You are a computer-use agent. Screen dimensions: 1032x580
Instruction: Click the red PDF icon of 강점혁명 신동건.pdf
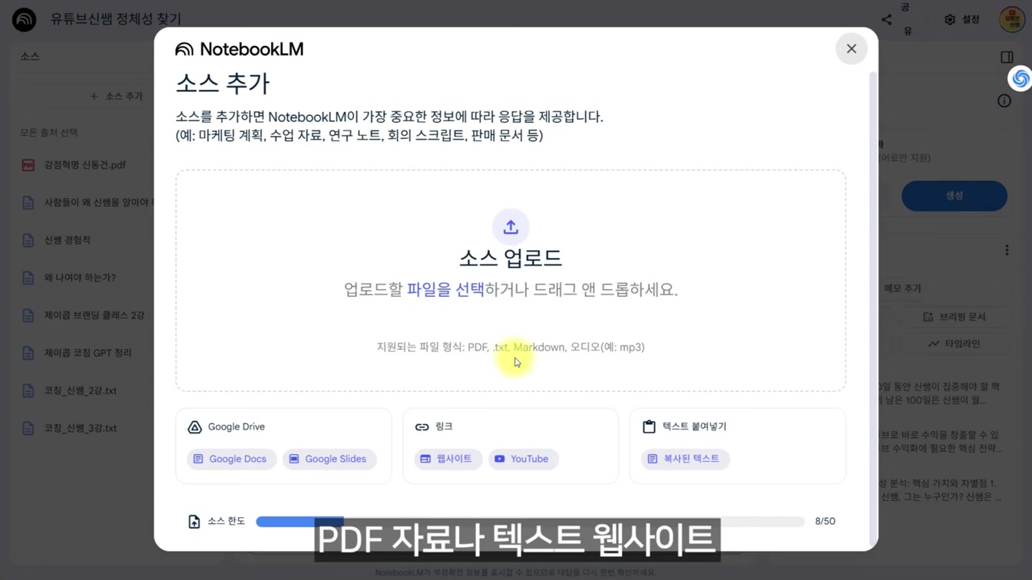[28, 165]
